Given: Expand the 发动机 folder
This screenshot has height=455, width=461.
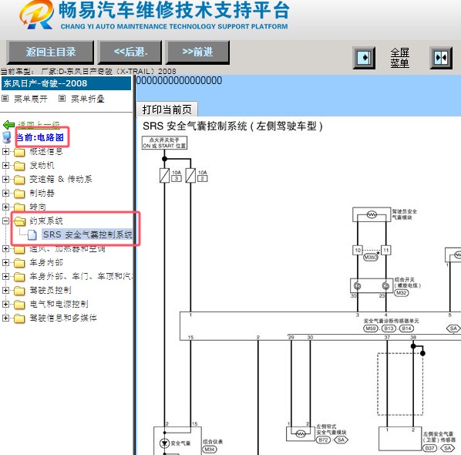Looking at the screenshot, I should coord(5,165).
